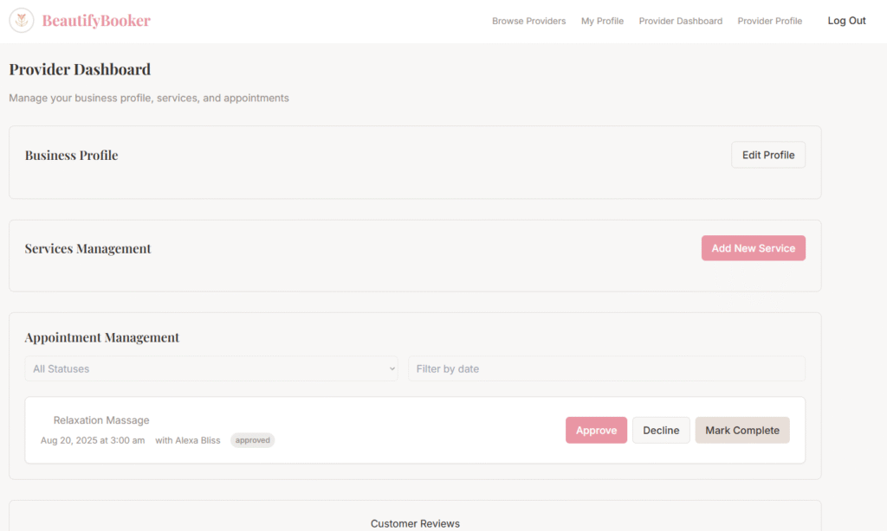Screen dimensions: 887x531
Task: Mark the Relaxation Massage appointment complete
Action: [741, 430]
